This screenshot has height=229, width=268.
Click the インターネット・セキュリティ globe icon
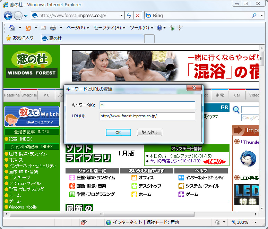pos(181,178)
